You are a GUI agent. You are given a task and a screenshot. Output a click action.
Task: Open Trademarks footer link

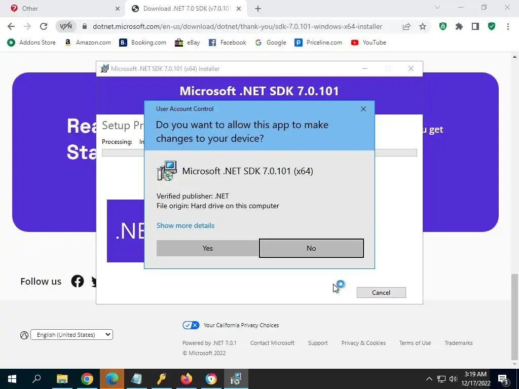pos(458,343)
